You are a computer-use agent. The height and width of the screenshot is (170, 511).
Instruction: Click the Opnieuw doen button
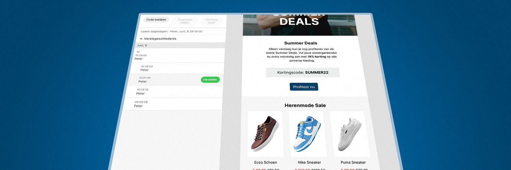[212, 21]
